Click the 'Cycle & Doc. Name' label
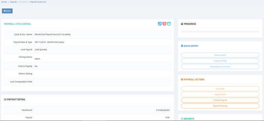The image size is (264, 121). tap(23, 35)
